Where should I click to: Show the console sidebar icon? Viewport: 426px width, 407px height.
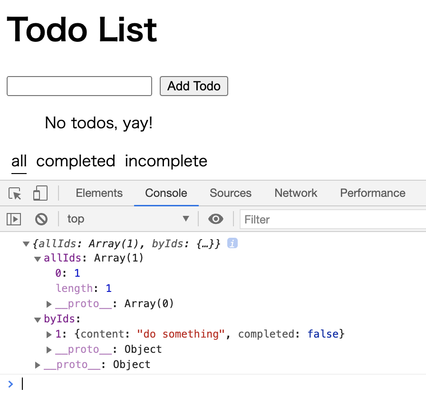[14, 219]
